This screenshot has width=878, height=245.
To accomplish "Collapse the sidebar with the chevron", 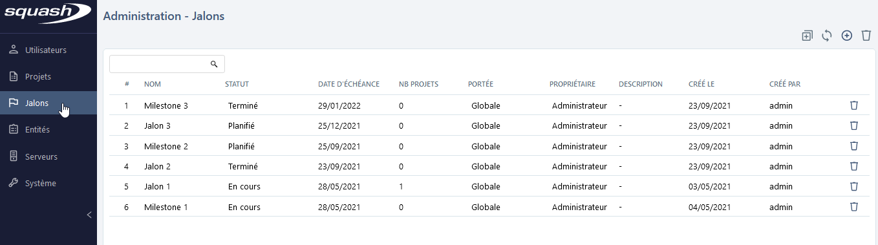I will point(89,215).
